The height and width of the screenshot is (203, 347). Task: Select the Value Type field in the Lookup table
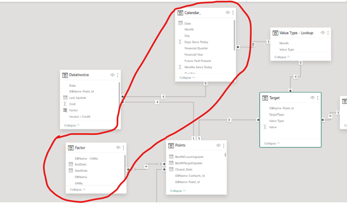pos(286,50)
